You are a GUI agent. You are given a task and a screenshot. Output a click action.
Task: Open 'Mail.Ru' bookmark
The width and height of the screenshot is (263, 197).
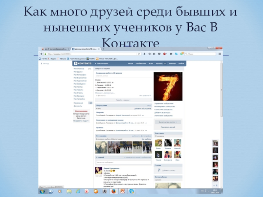click(91, 59)
